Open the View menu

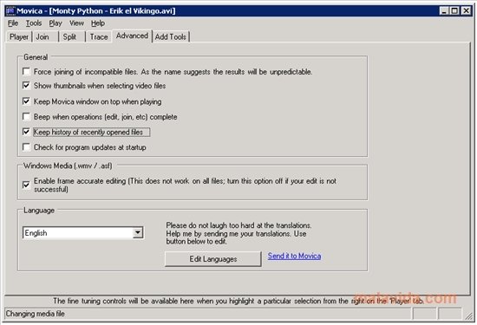[76, 23]
